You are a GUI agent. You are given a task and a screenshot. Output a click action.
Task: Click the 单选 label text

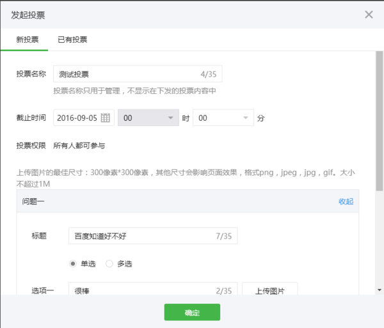[x=88, y=263]
